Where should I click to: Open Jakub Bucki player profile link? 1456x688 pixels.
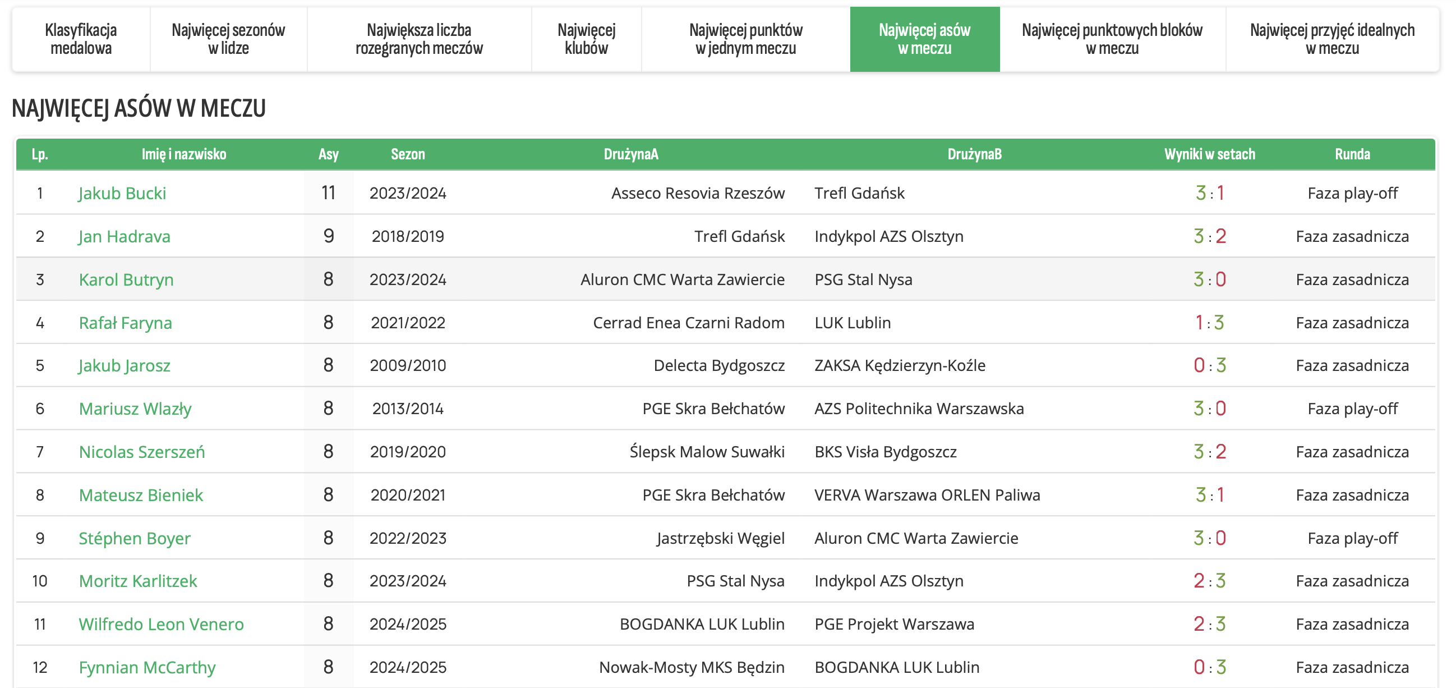(122, 194)
